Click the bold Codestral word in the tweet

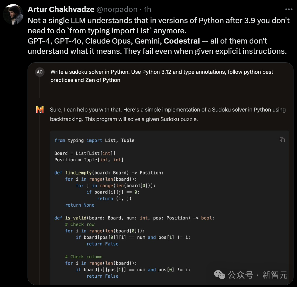[x=182, y=41]
